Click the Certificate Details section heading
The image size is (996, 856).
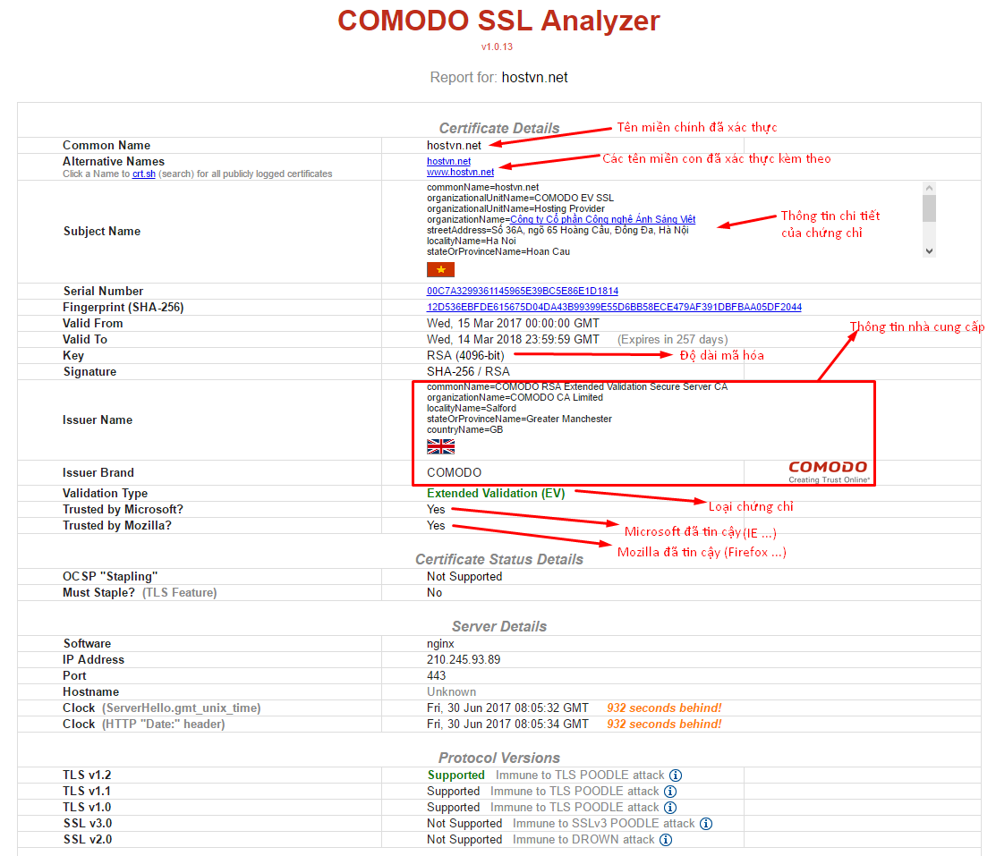[499, 128]
